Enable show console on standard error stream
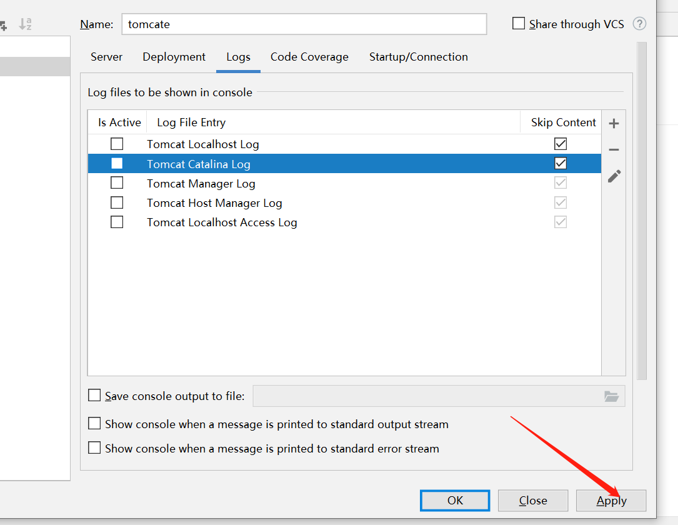 point(94,447)
